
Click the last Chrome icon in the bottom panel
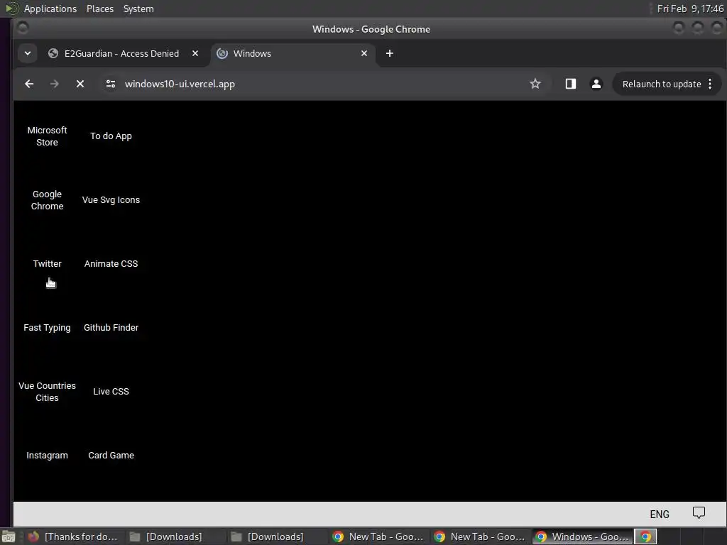coord(645,536)
